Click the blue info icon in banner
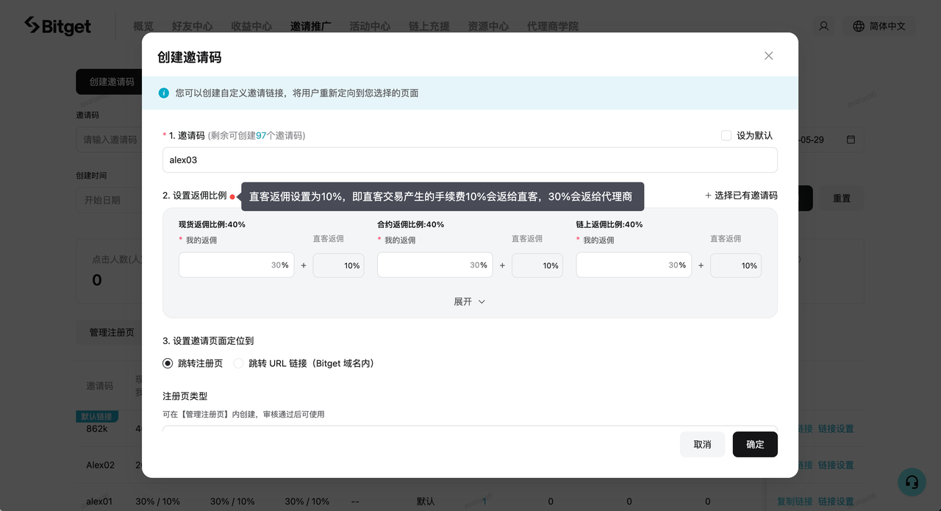This screenshot has width=941, height=511. pos(164,93)
